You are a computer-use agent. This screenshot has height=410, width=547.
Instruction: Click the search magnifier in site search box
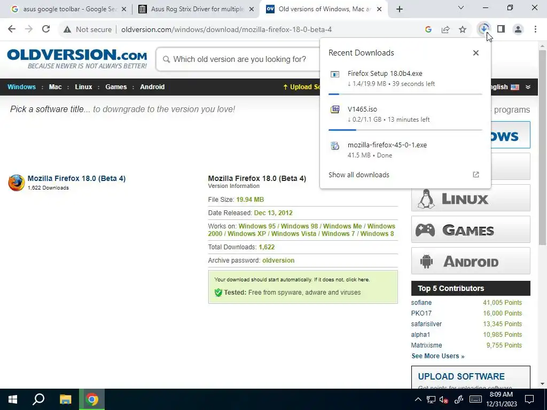tap(167, 60)
